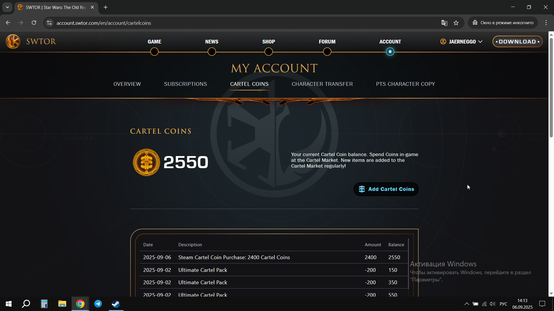Open the Calculator taskbar icon

[44, 304]
